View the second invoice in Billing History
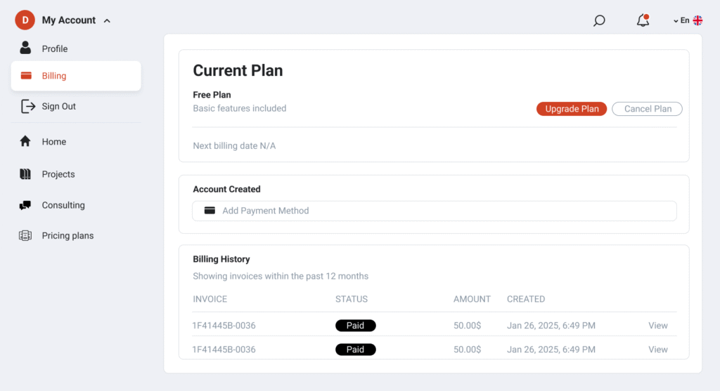 tap(657, 350)
